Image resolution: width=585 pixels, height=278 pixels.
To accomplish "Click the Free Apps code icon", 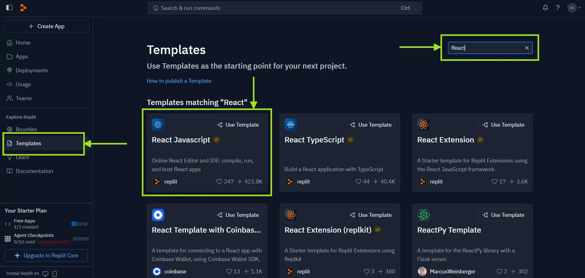I will (8, 224).
